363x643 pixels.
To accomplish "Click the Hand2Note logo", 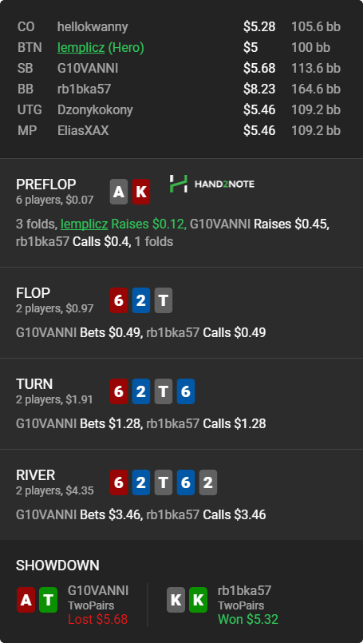I will 212,184.
